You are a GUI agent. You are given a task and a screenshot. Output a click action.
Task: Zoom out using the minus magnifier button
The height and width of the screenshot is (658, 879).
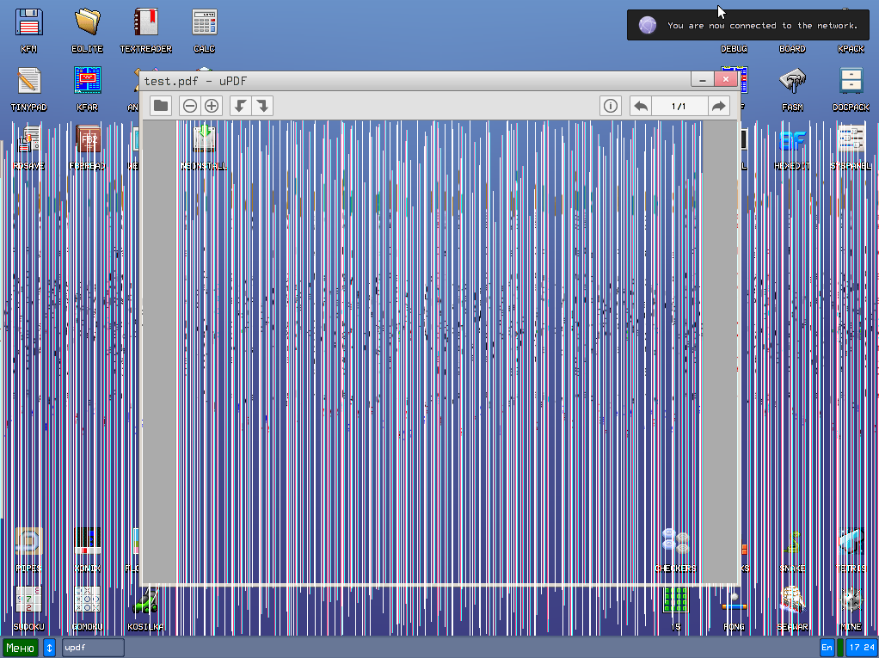[190, 106]
